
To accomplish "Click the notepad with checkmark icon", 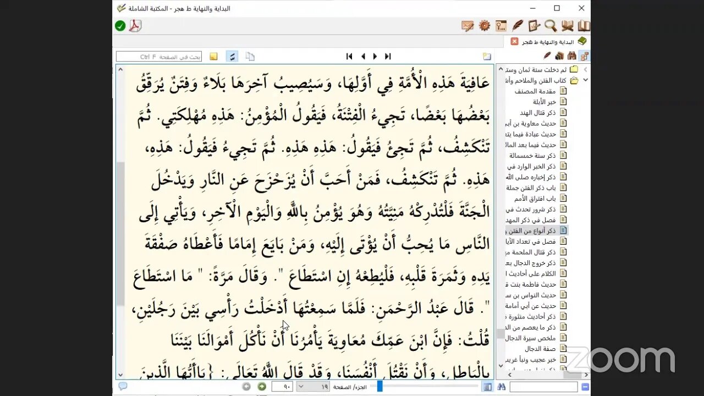I will 534,26.
